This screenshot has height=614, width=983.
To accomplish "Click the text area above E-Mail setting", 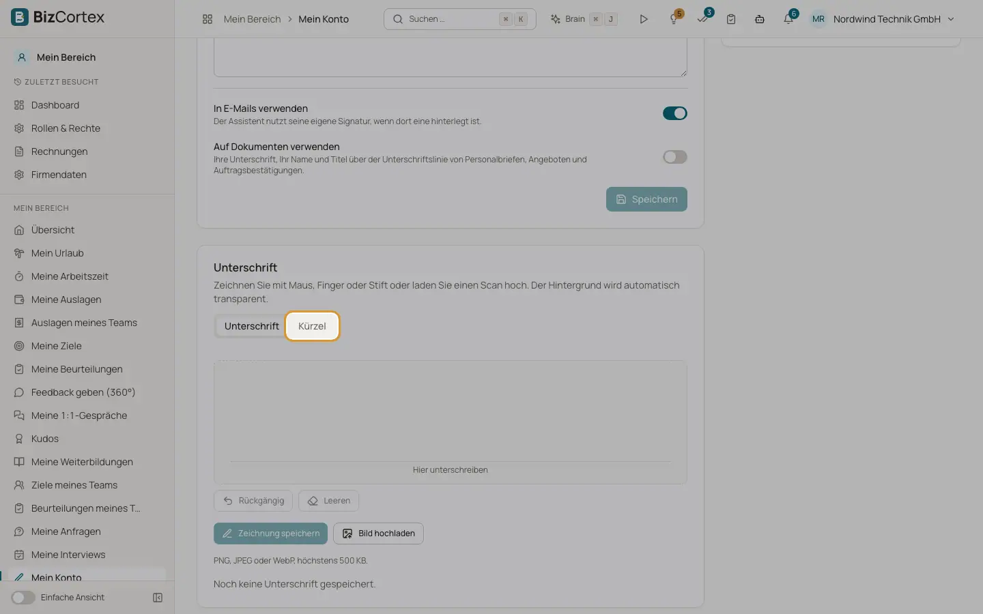I will 451,57.
